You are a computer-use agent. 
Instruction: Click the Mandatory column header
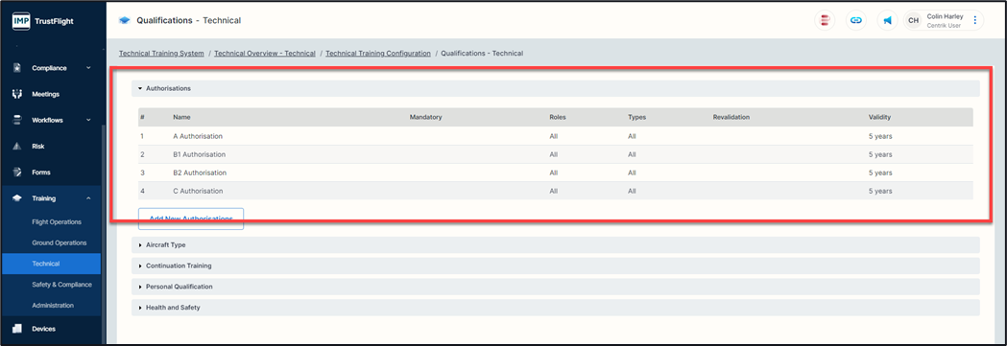(x=426, y=117)
